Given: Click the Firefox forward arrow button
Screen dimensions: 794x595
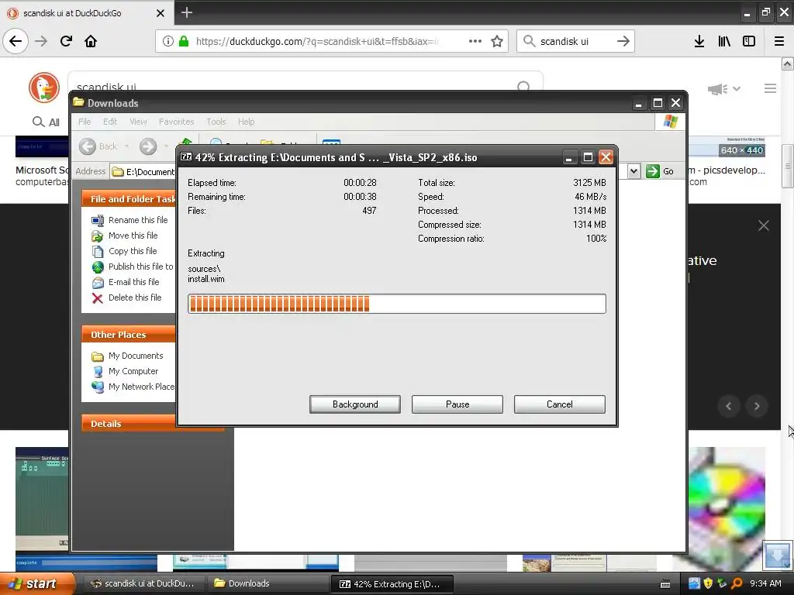Looking at the screenshot, I should click(x=41, y=41).
